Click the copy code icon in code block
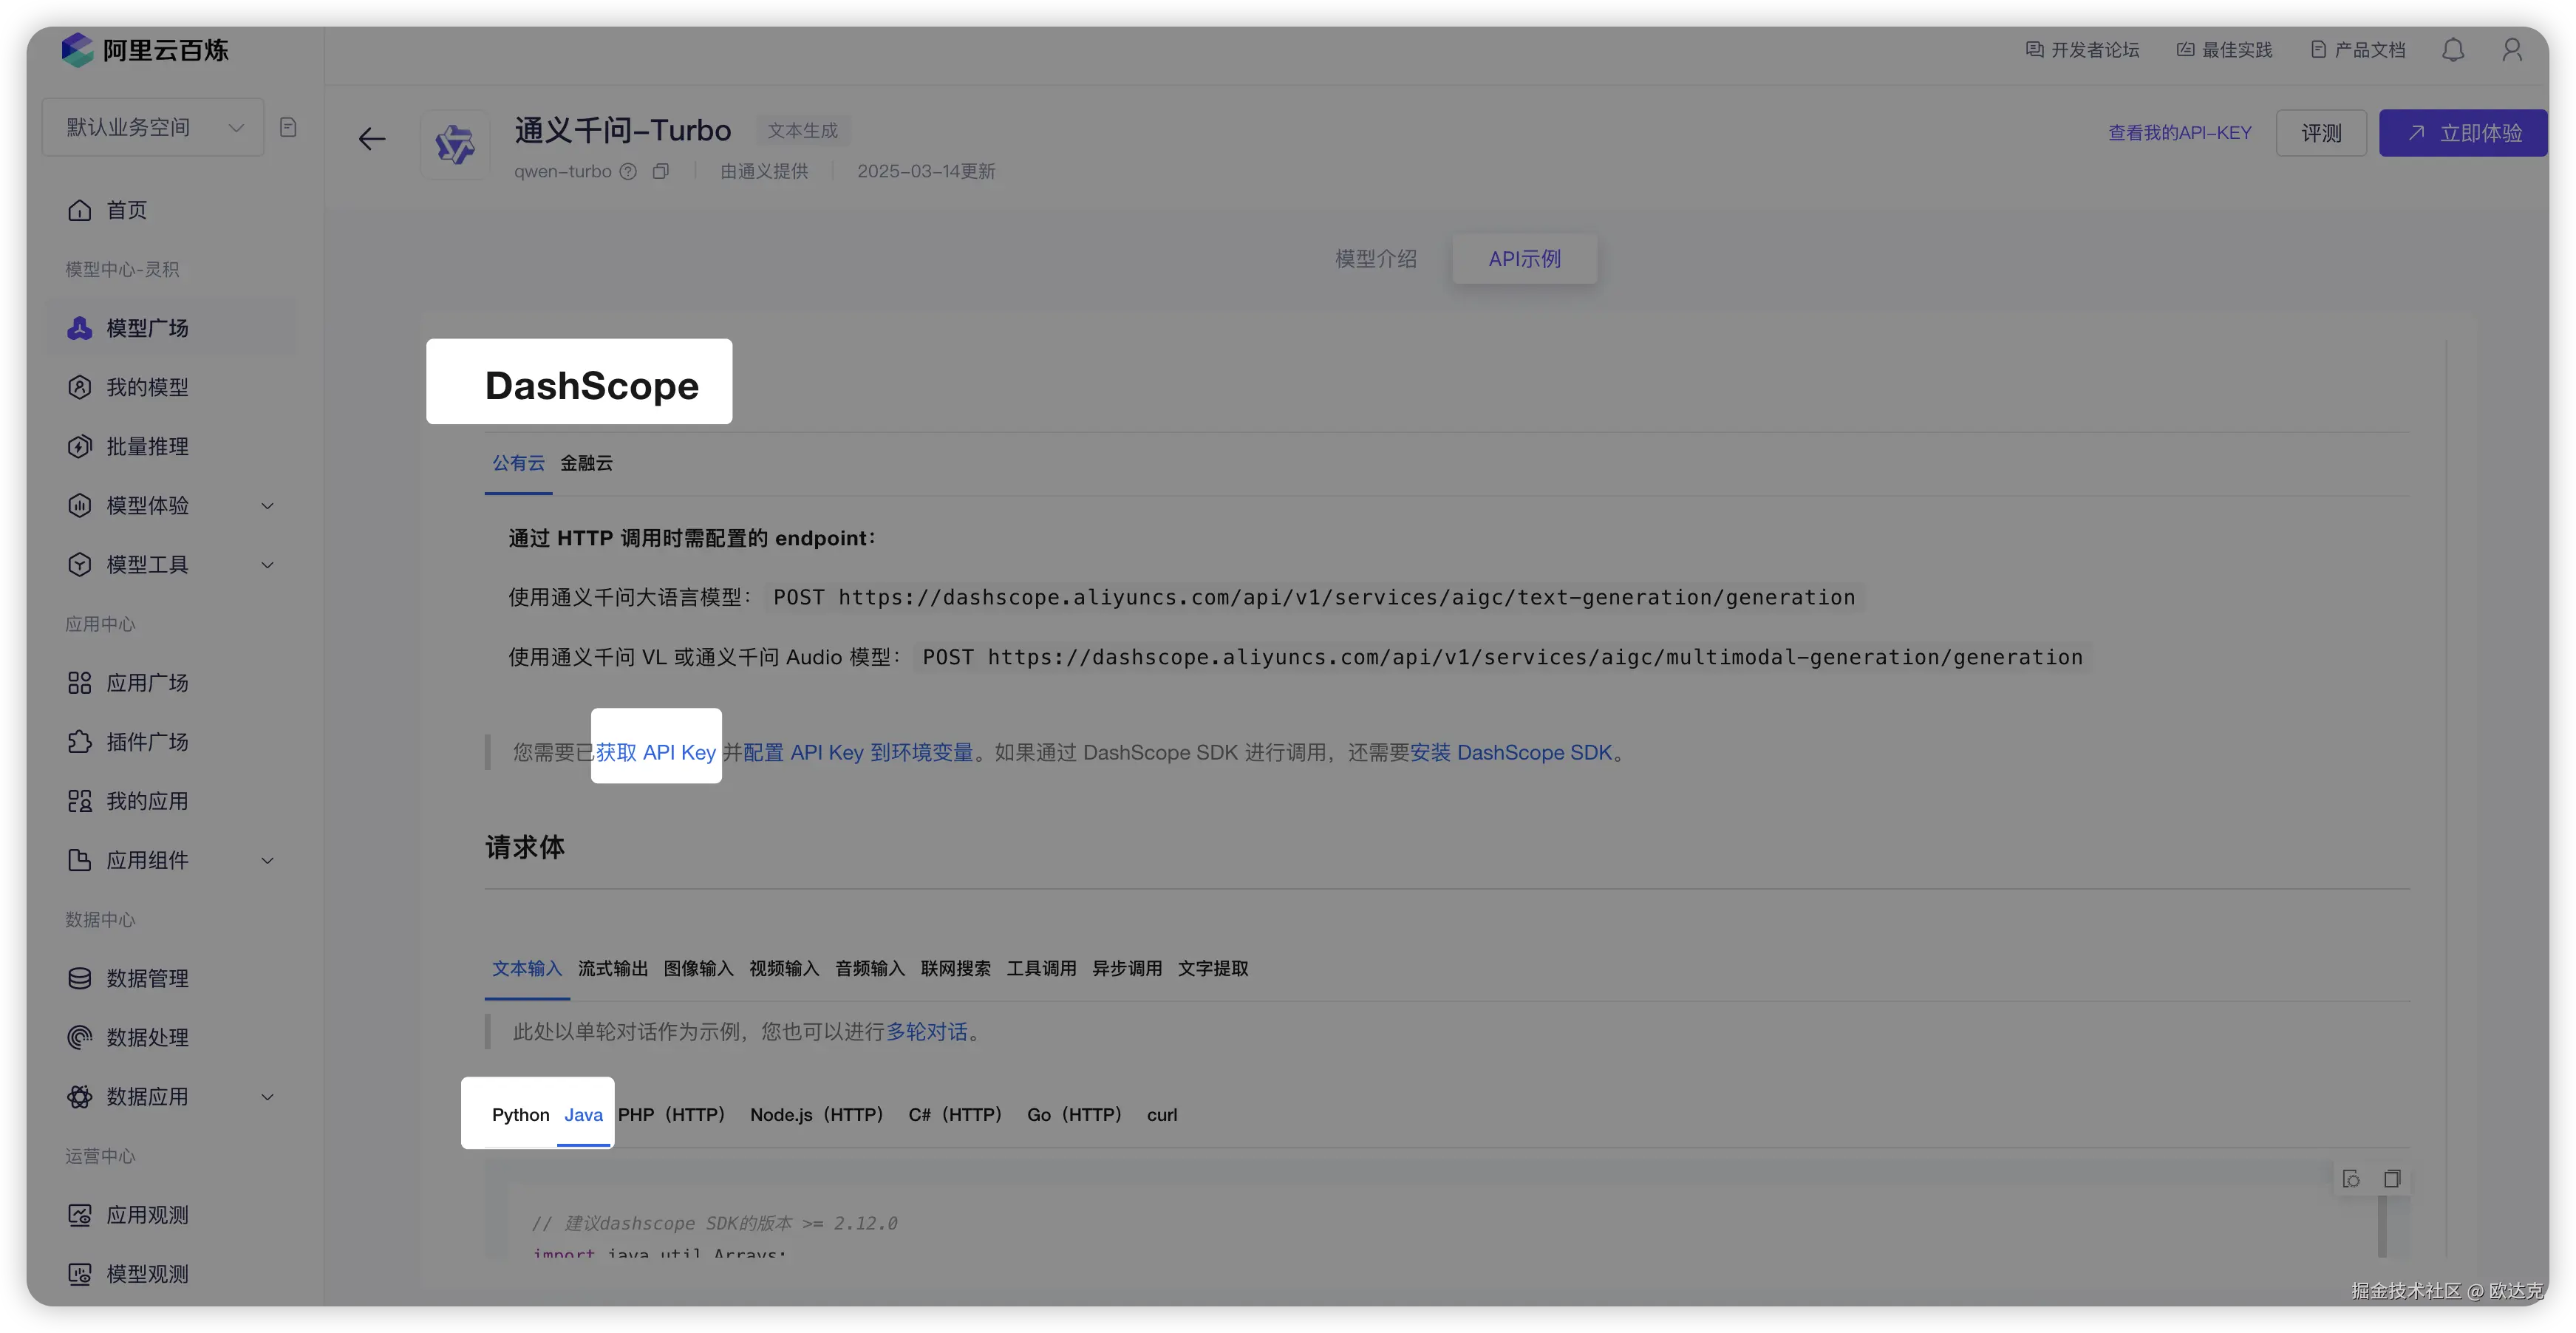Viewport: 2576px width, 1333px height. pyautogui.click(x=2391, y=1179)
